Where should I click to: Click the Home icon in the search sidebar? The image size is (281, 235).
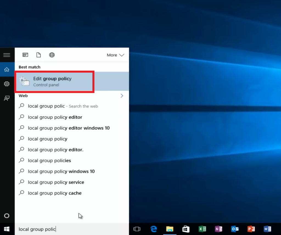point(7,69)
